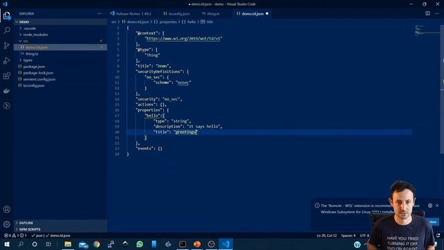Open terminal app from taskbar

click(182, 244)
